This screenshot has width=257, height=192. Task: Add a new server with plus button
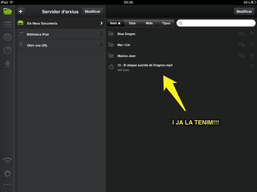click(21, 11)
